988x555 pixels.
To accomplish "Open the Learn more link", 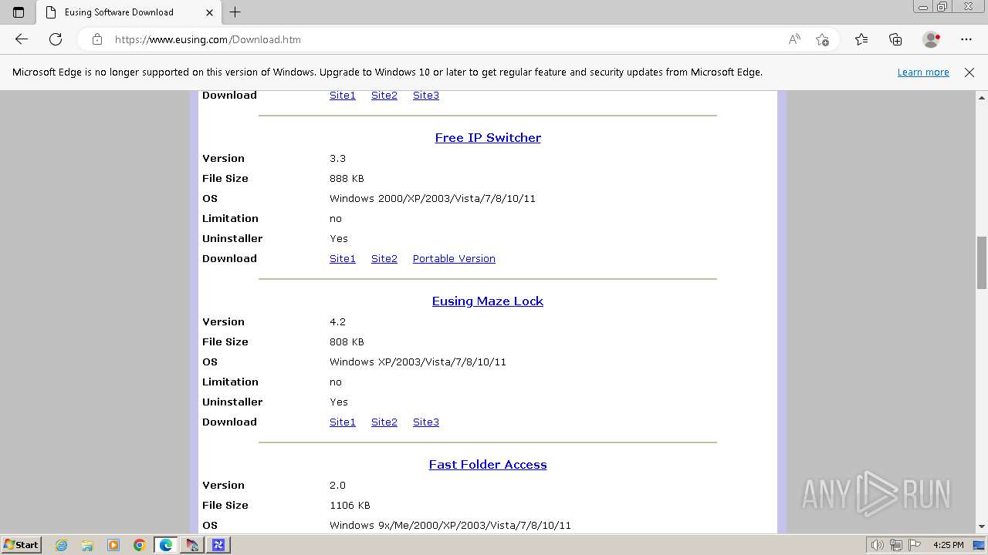I will pos(923,72).
